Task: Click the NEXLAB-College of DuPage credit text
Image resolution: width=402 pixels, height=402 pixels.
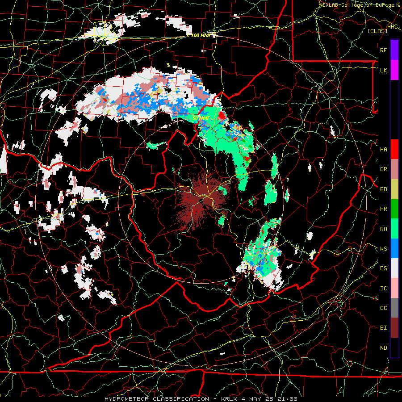Action: [359, 5]
